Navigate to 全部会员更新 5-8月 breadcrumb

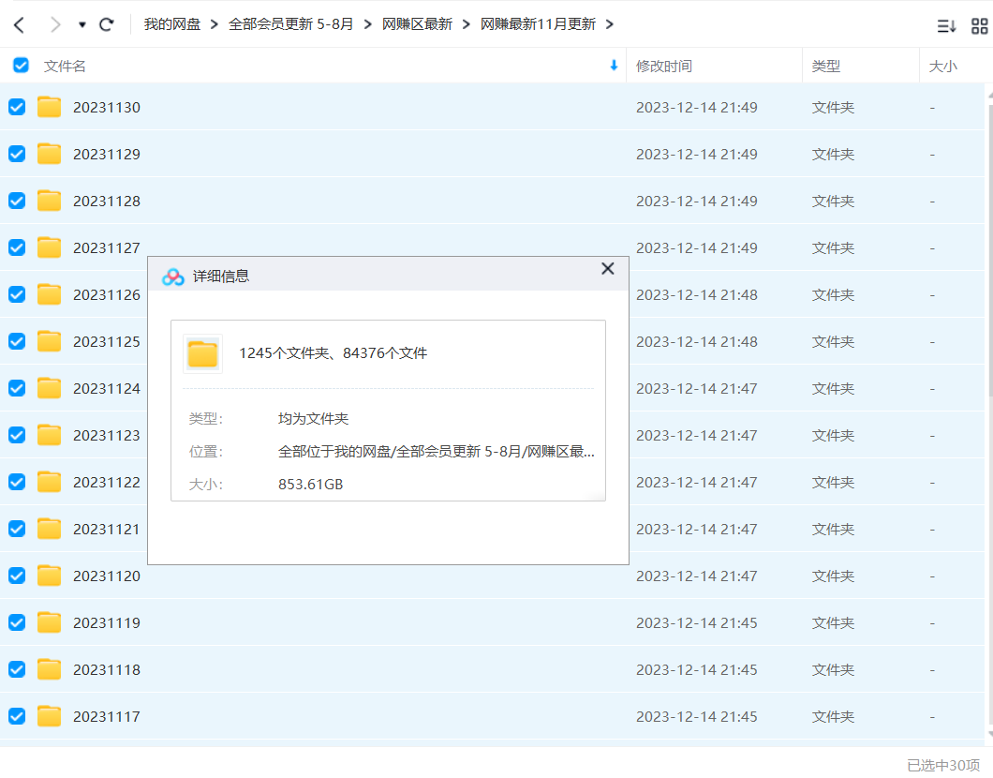(291, 24)
